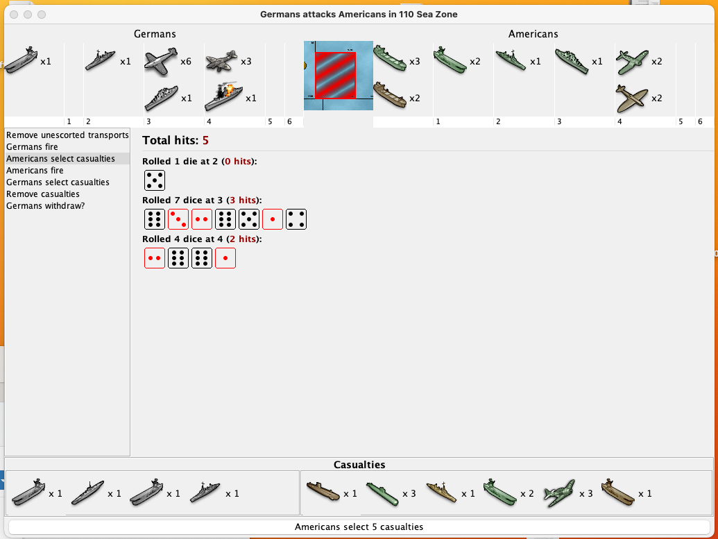Click the 110 Sea Zone map thumbnail

(x=338, y=76)
